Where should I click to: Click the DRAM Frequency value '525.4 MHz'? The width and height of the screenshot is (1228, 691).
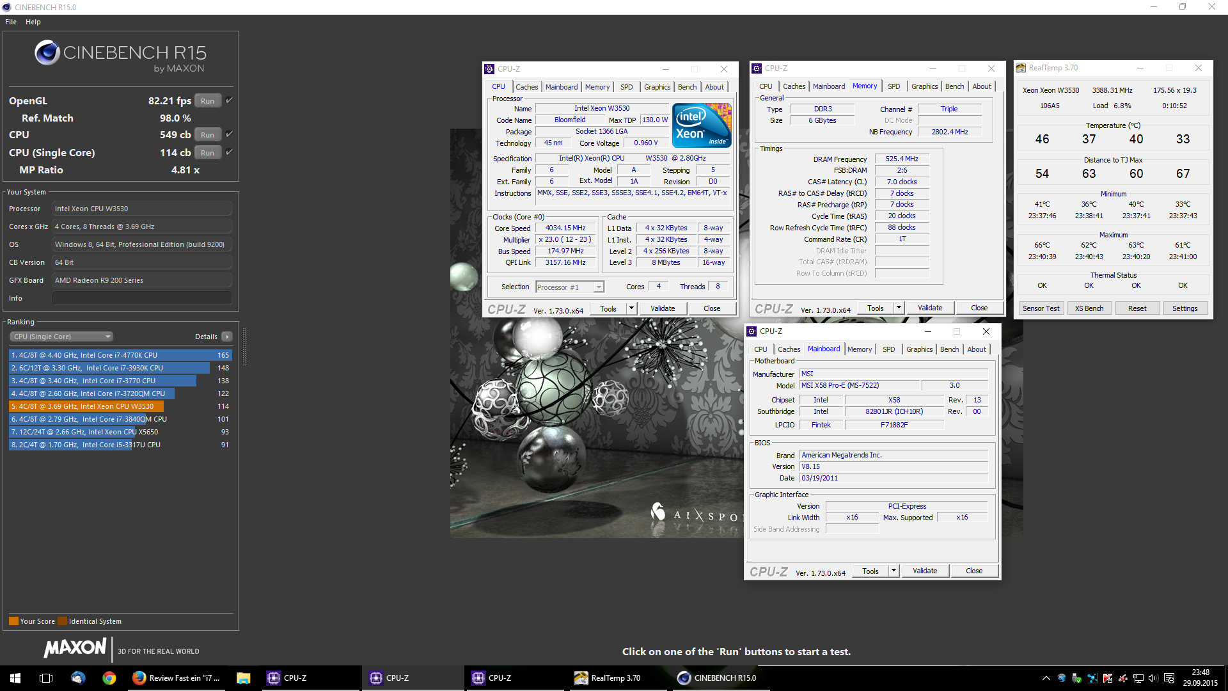click(902, 159)
